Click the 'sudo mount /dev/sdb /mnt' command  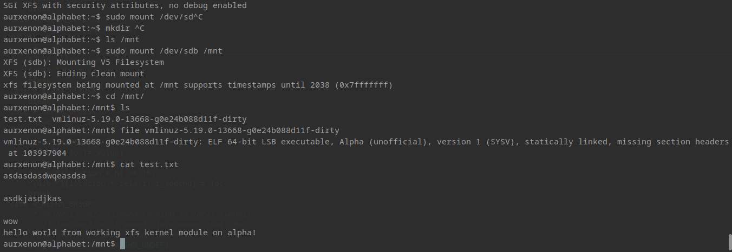click(164, 51)
